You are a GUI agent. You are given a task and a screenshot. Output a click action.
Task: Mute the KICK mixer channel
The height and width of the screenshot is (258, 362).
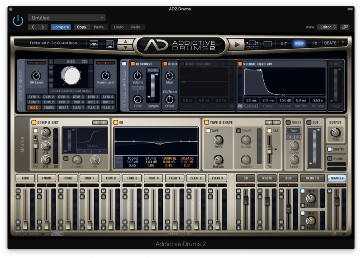coord(18,191)
